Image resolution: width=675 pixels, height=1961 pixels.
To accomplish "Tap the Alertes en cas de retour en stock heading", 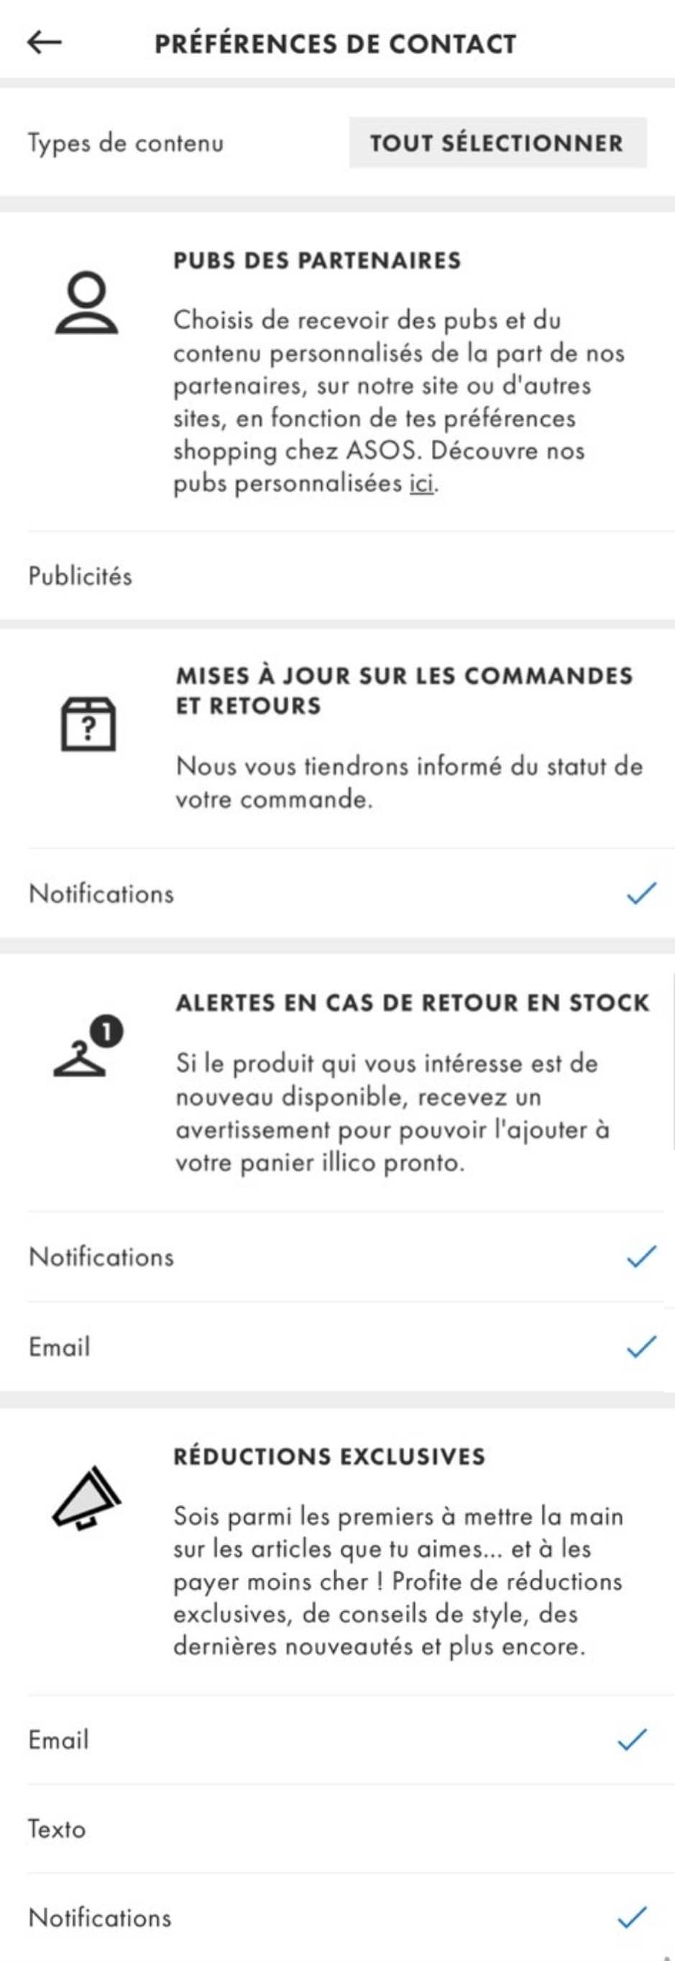I will pos(413,1002).
